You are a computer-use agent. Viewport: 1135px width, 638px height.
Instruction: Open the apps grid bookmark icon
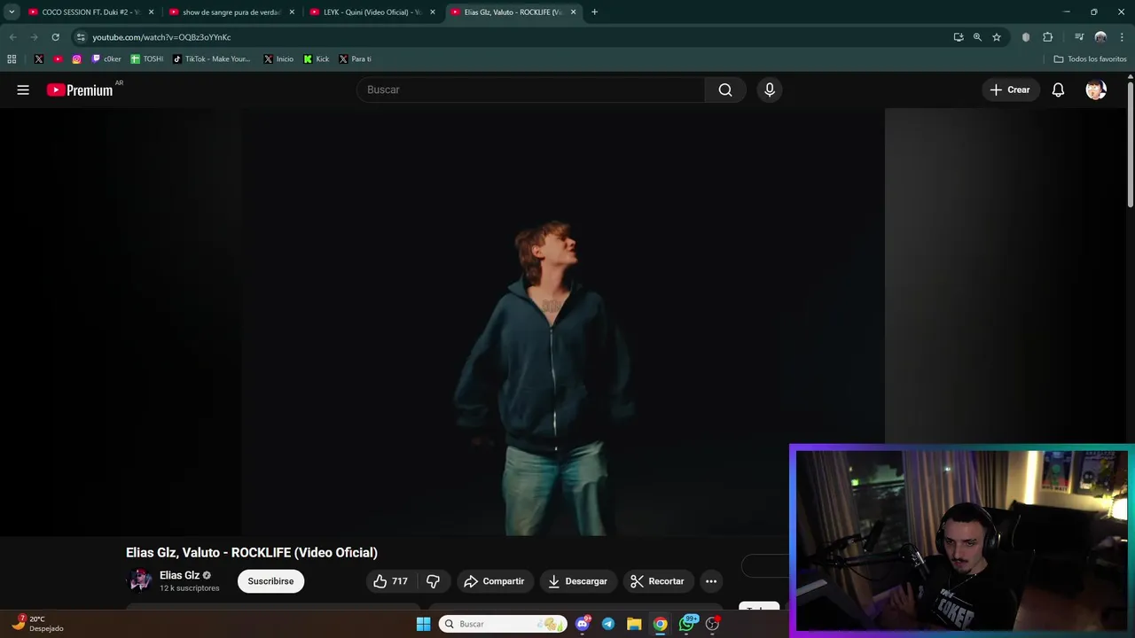(12, 59)
